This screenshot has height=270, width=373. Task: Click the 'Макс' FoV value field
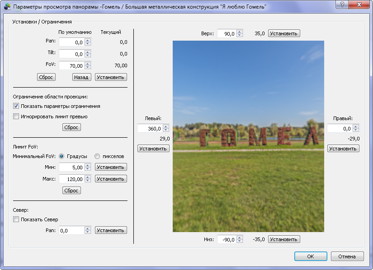click(72, 179)
